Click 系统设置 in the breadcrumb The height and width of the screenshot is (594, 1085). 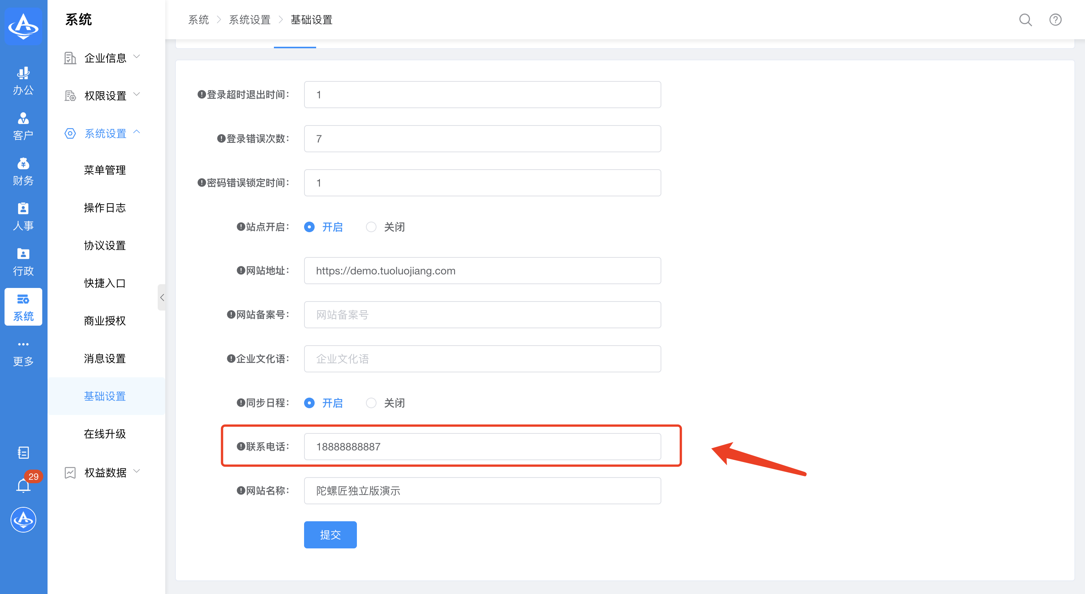pos(249,20)
